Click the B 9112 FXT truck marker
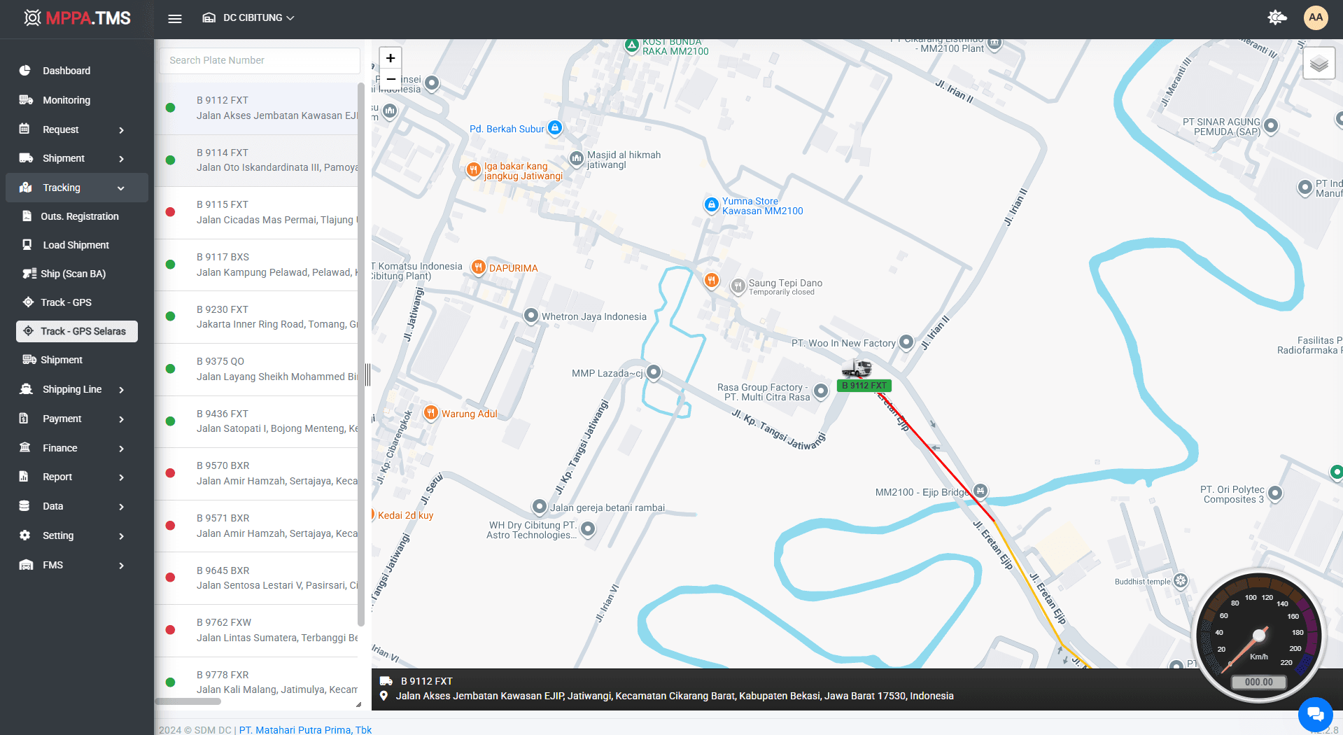The height and width of the screenshot is (735, 1343). point(857,368)
